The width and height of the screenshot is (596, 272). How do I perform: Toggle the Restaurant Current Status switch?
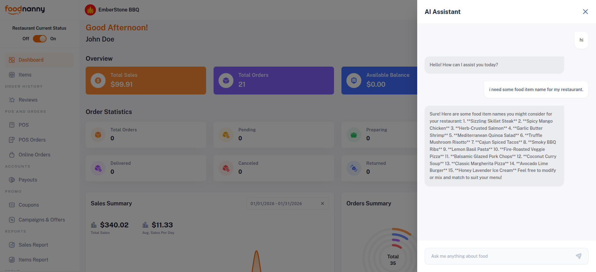click(x=40, y=39)
